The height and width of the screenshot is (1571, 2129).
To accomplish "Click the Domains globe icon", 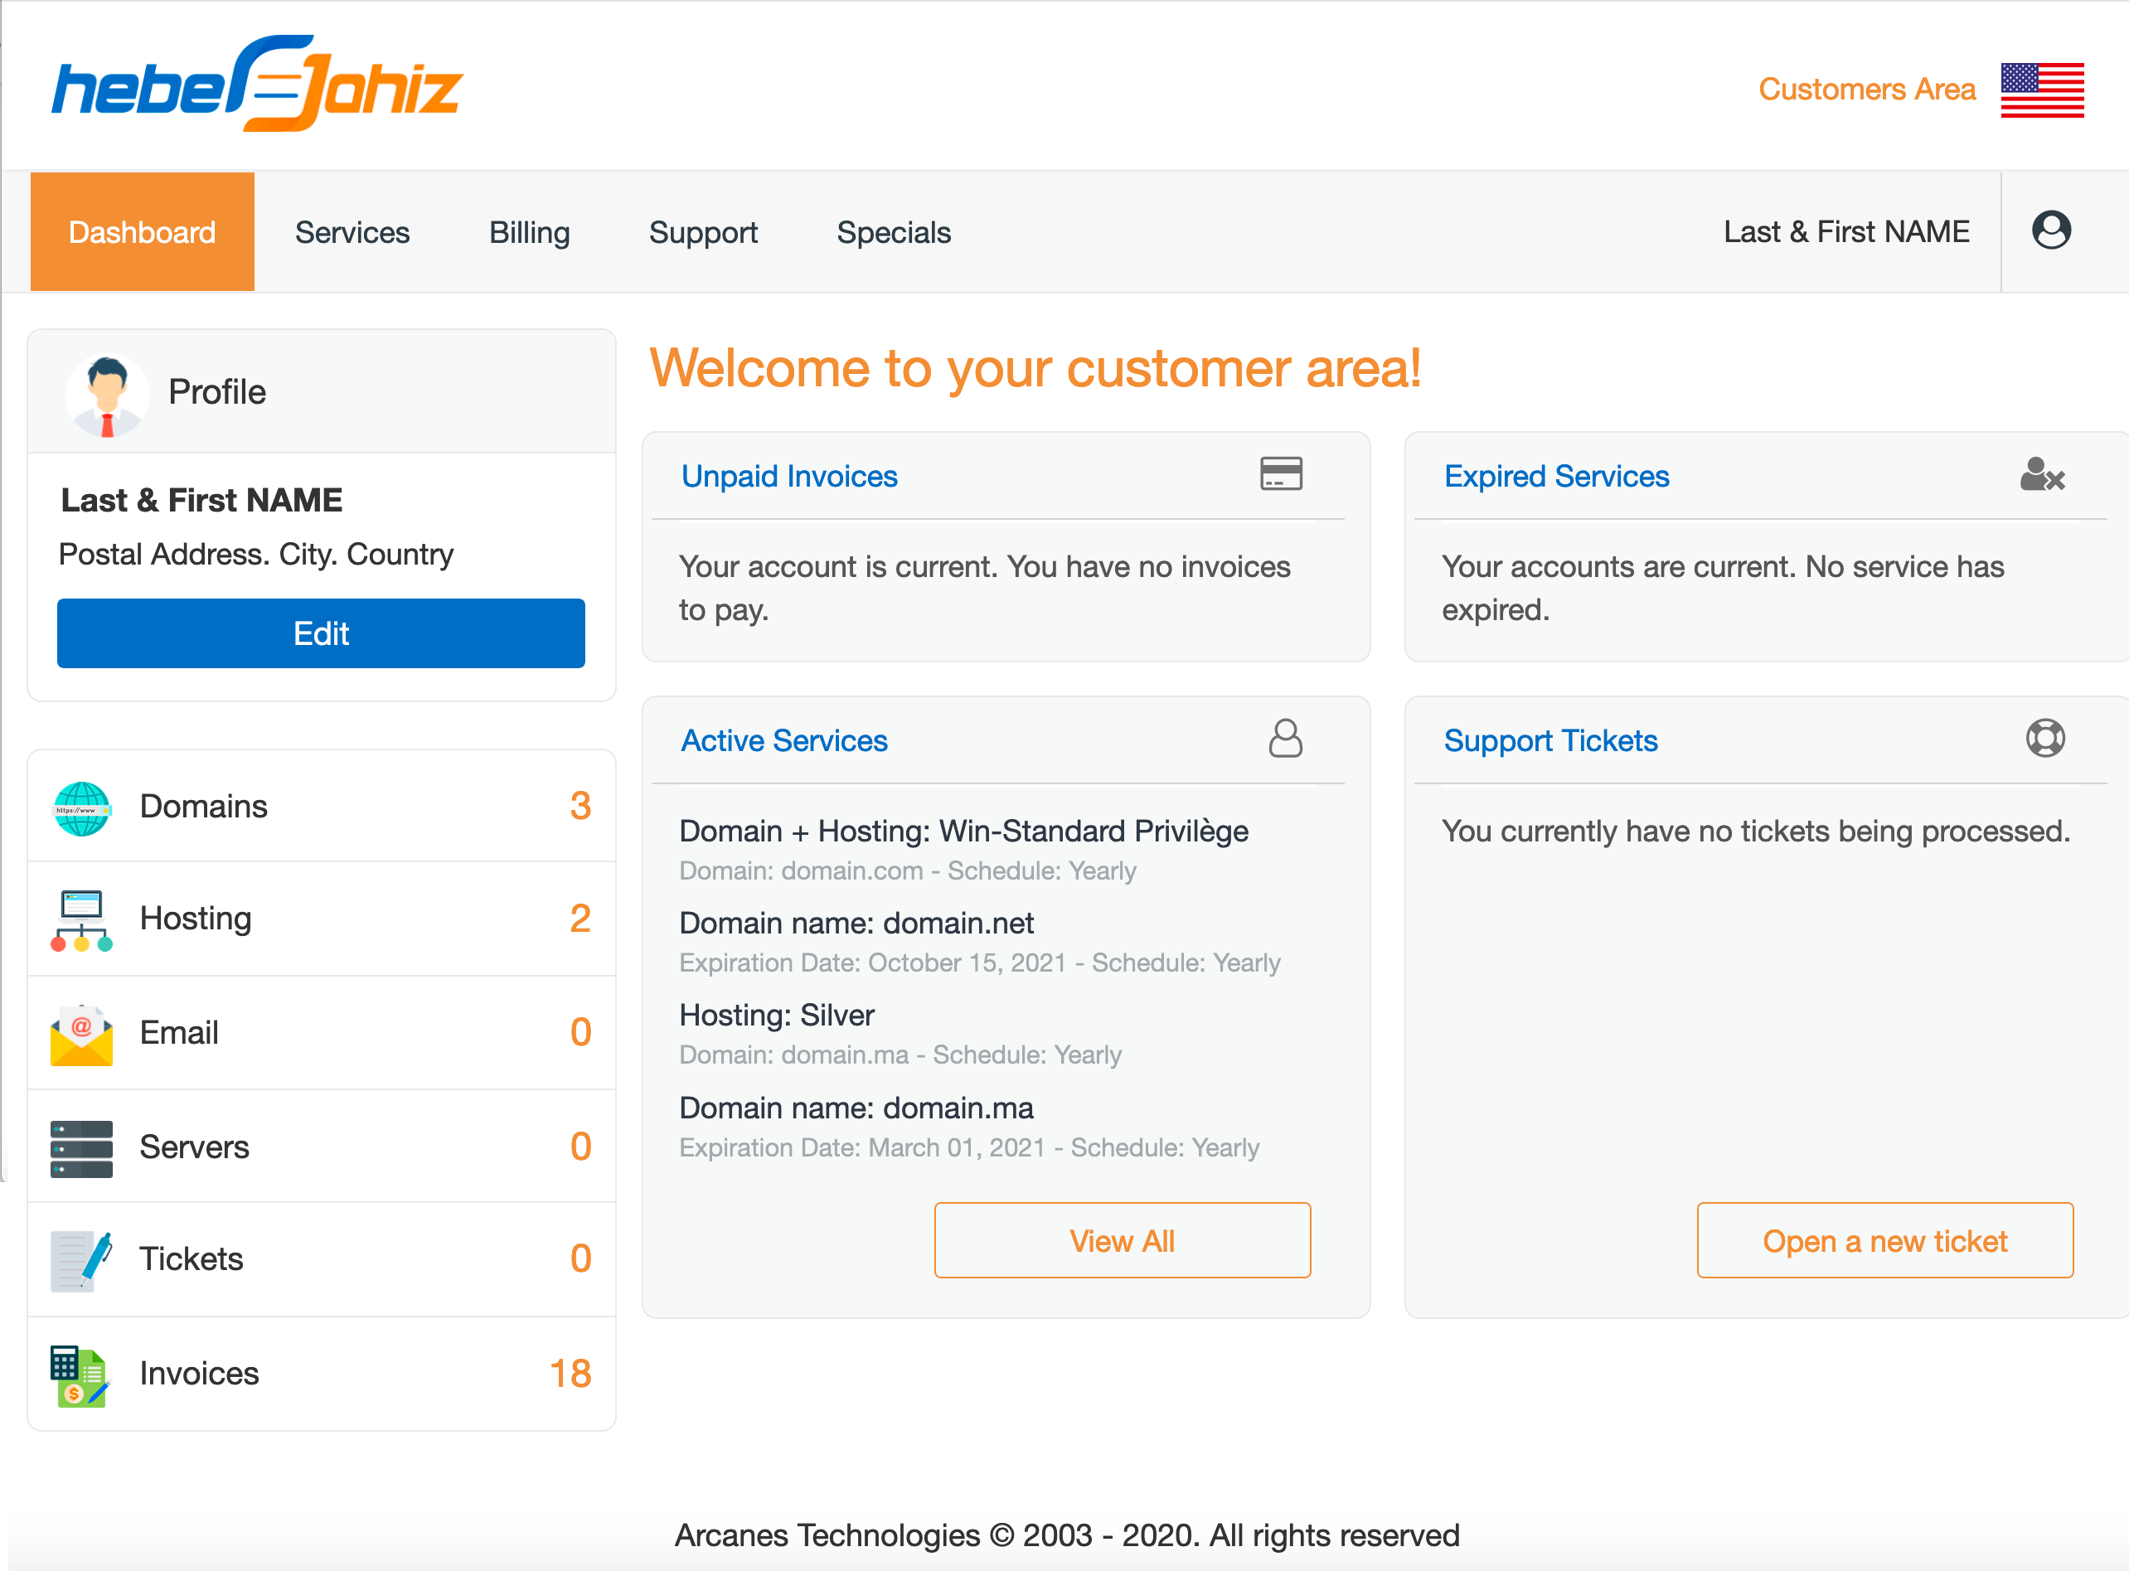I will point(82,808).
